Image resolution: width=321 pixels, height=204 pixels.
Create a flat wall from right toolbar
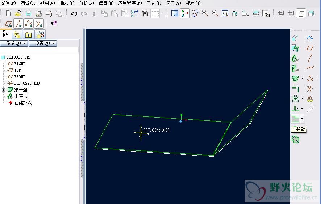(295, 58)
